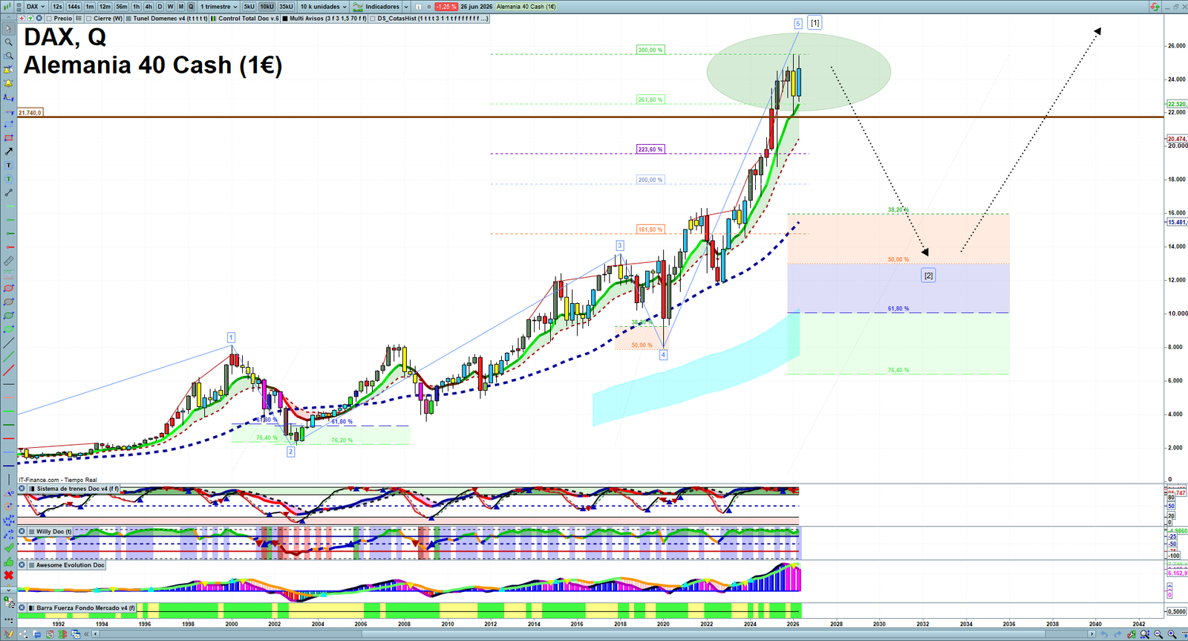Select the lettered wave abc tool
This screenshot has height=641, width=1188.
point(9,534)
